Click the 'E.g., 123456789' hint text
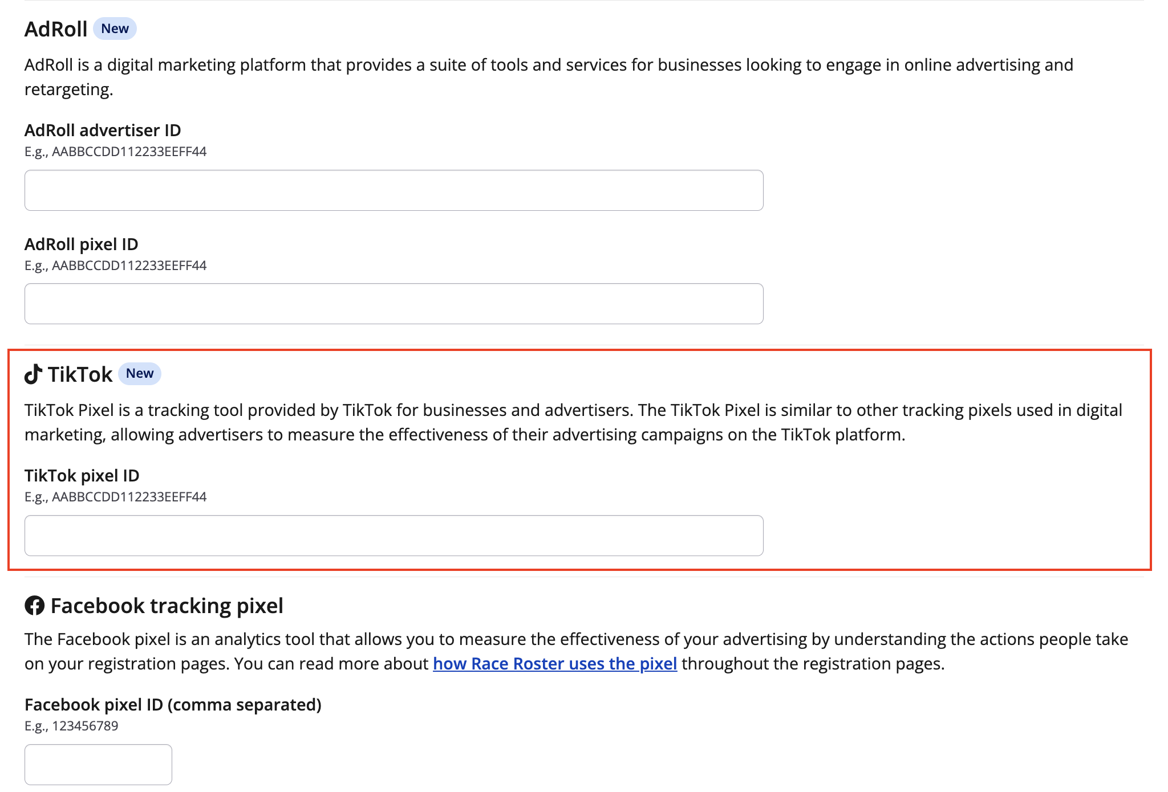Viewport: 1168px width, 792px height. (x=71, y=726)
